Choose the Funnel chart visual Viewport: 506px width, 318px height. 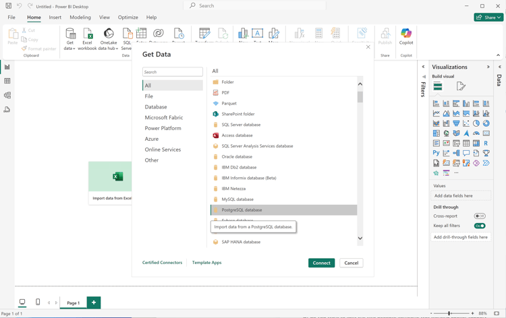click(456, 123)
